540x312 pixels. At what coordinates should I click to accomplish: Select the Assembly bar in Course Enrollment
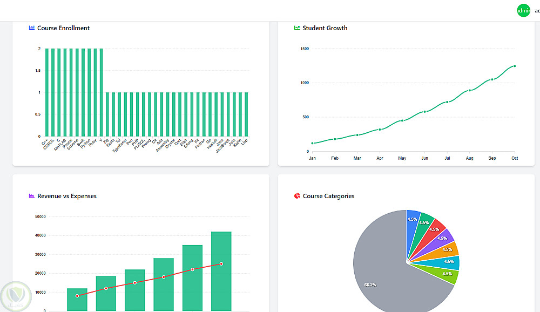[168, 114]
